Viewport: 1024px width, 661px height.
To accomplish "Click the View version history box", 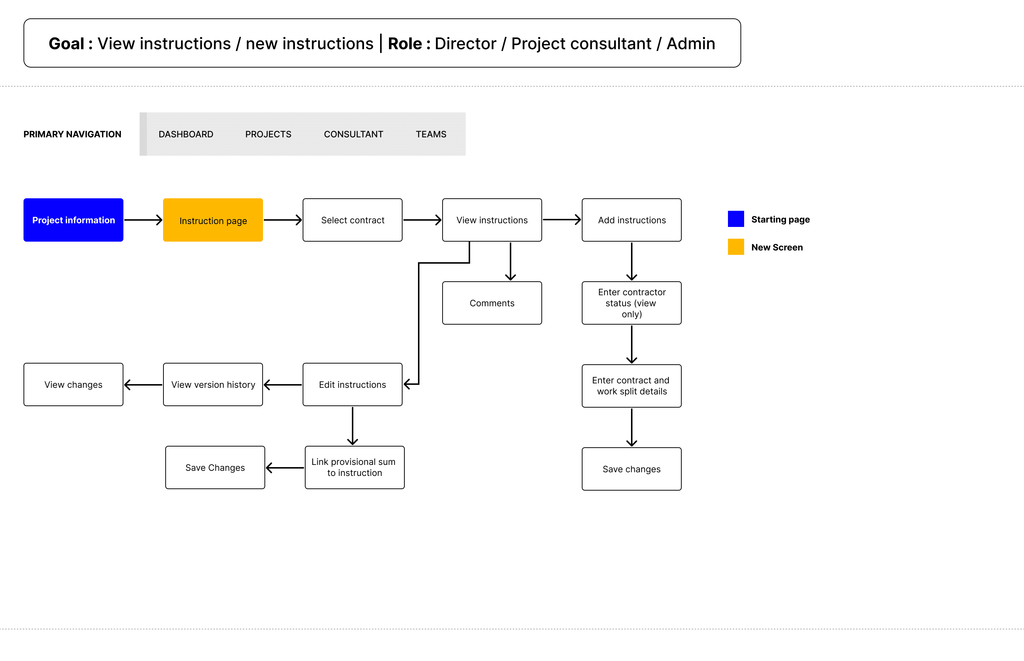I will click(x=213, y=384).
